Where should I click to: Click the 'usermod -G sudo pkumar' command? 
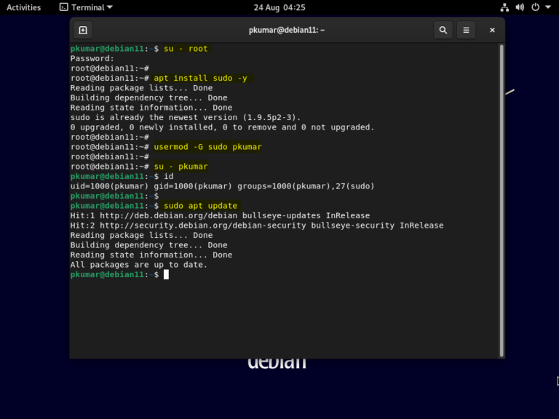click(208, 147)
